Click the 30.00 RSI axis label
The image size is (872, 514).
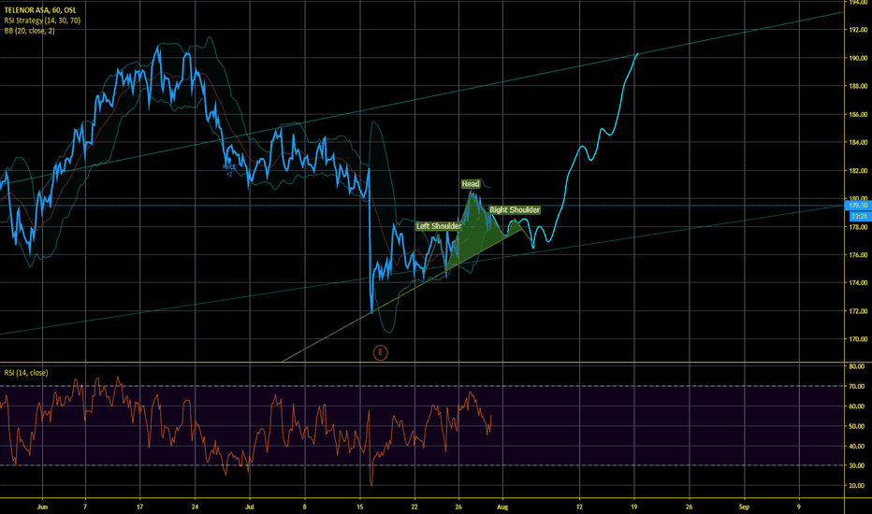coord(857,465)
